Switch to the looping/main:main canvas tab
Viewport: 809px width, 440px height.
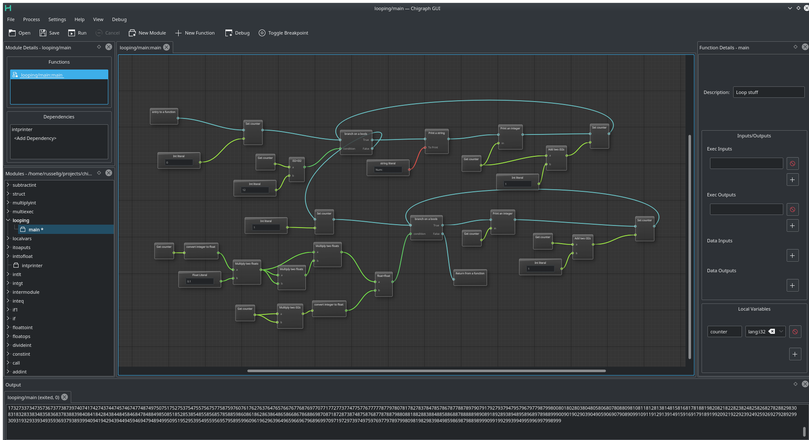pos(140,47)
